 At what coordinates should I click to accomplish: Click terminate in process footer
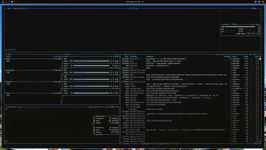pyautogui.click(x=145, y=143)
